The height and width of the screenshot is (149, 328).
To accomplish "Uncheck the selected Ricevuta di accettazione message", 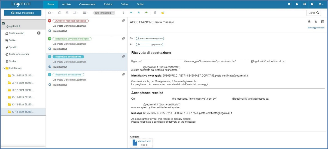I will coord(50,67).
